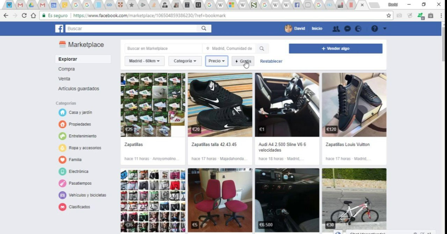447x234 pixels.
Task: Click the Buscar en Marketplace search field
Action: 163,49
